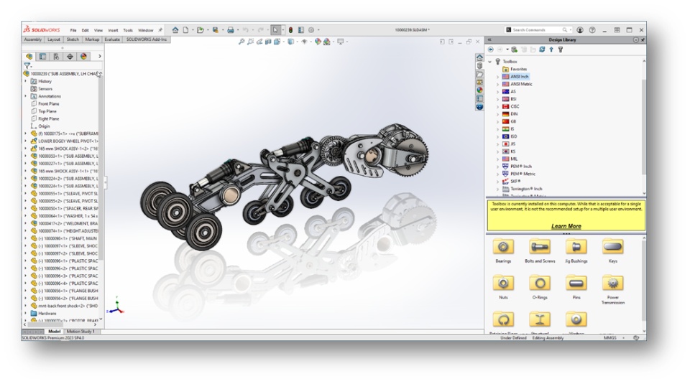This screenshot has width=690, height=384.
Task: Open the ConfigurationManager tab icon
Action: point(56,57)
